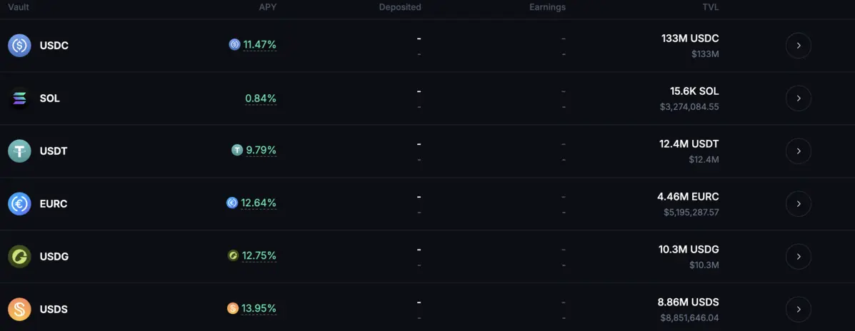Click small USDC reward icon beside 11.47%
Image resolution: width=855 pixels, height=331 pixels.
pos(234,44)
